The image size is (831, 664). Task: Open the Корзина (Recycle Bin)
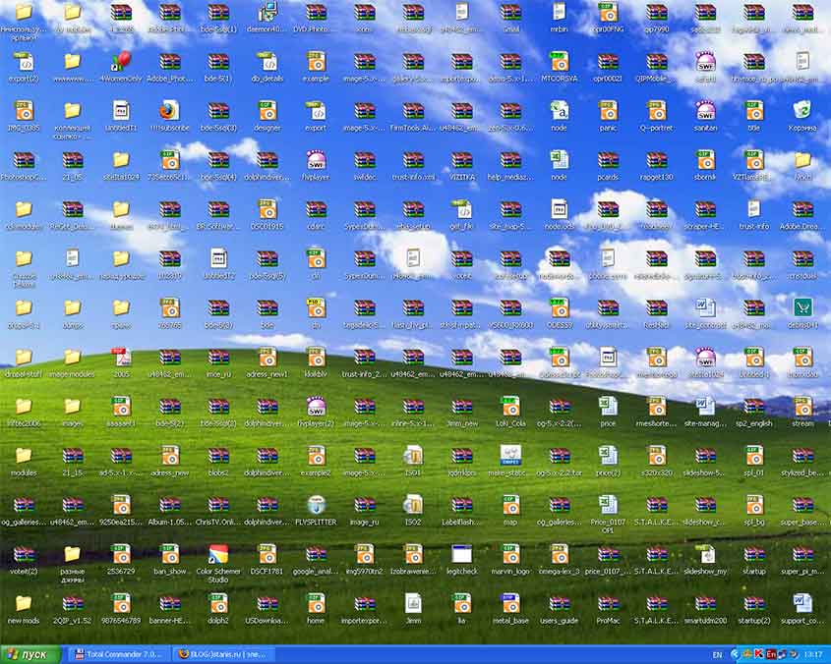[803, 113]
